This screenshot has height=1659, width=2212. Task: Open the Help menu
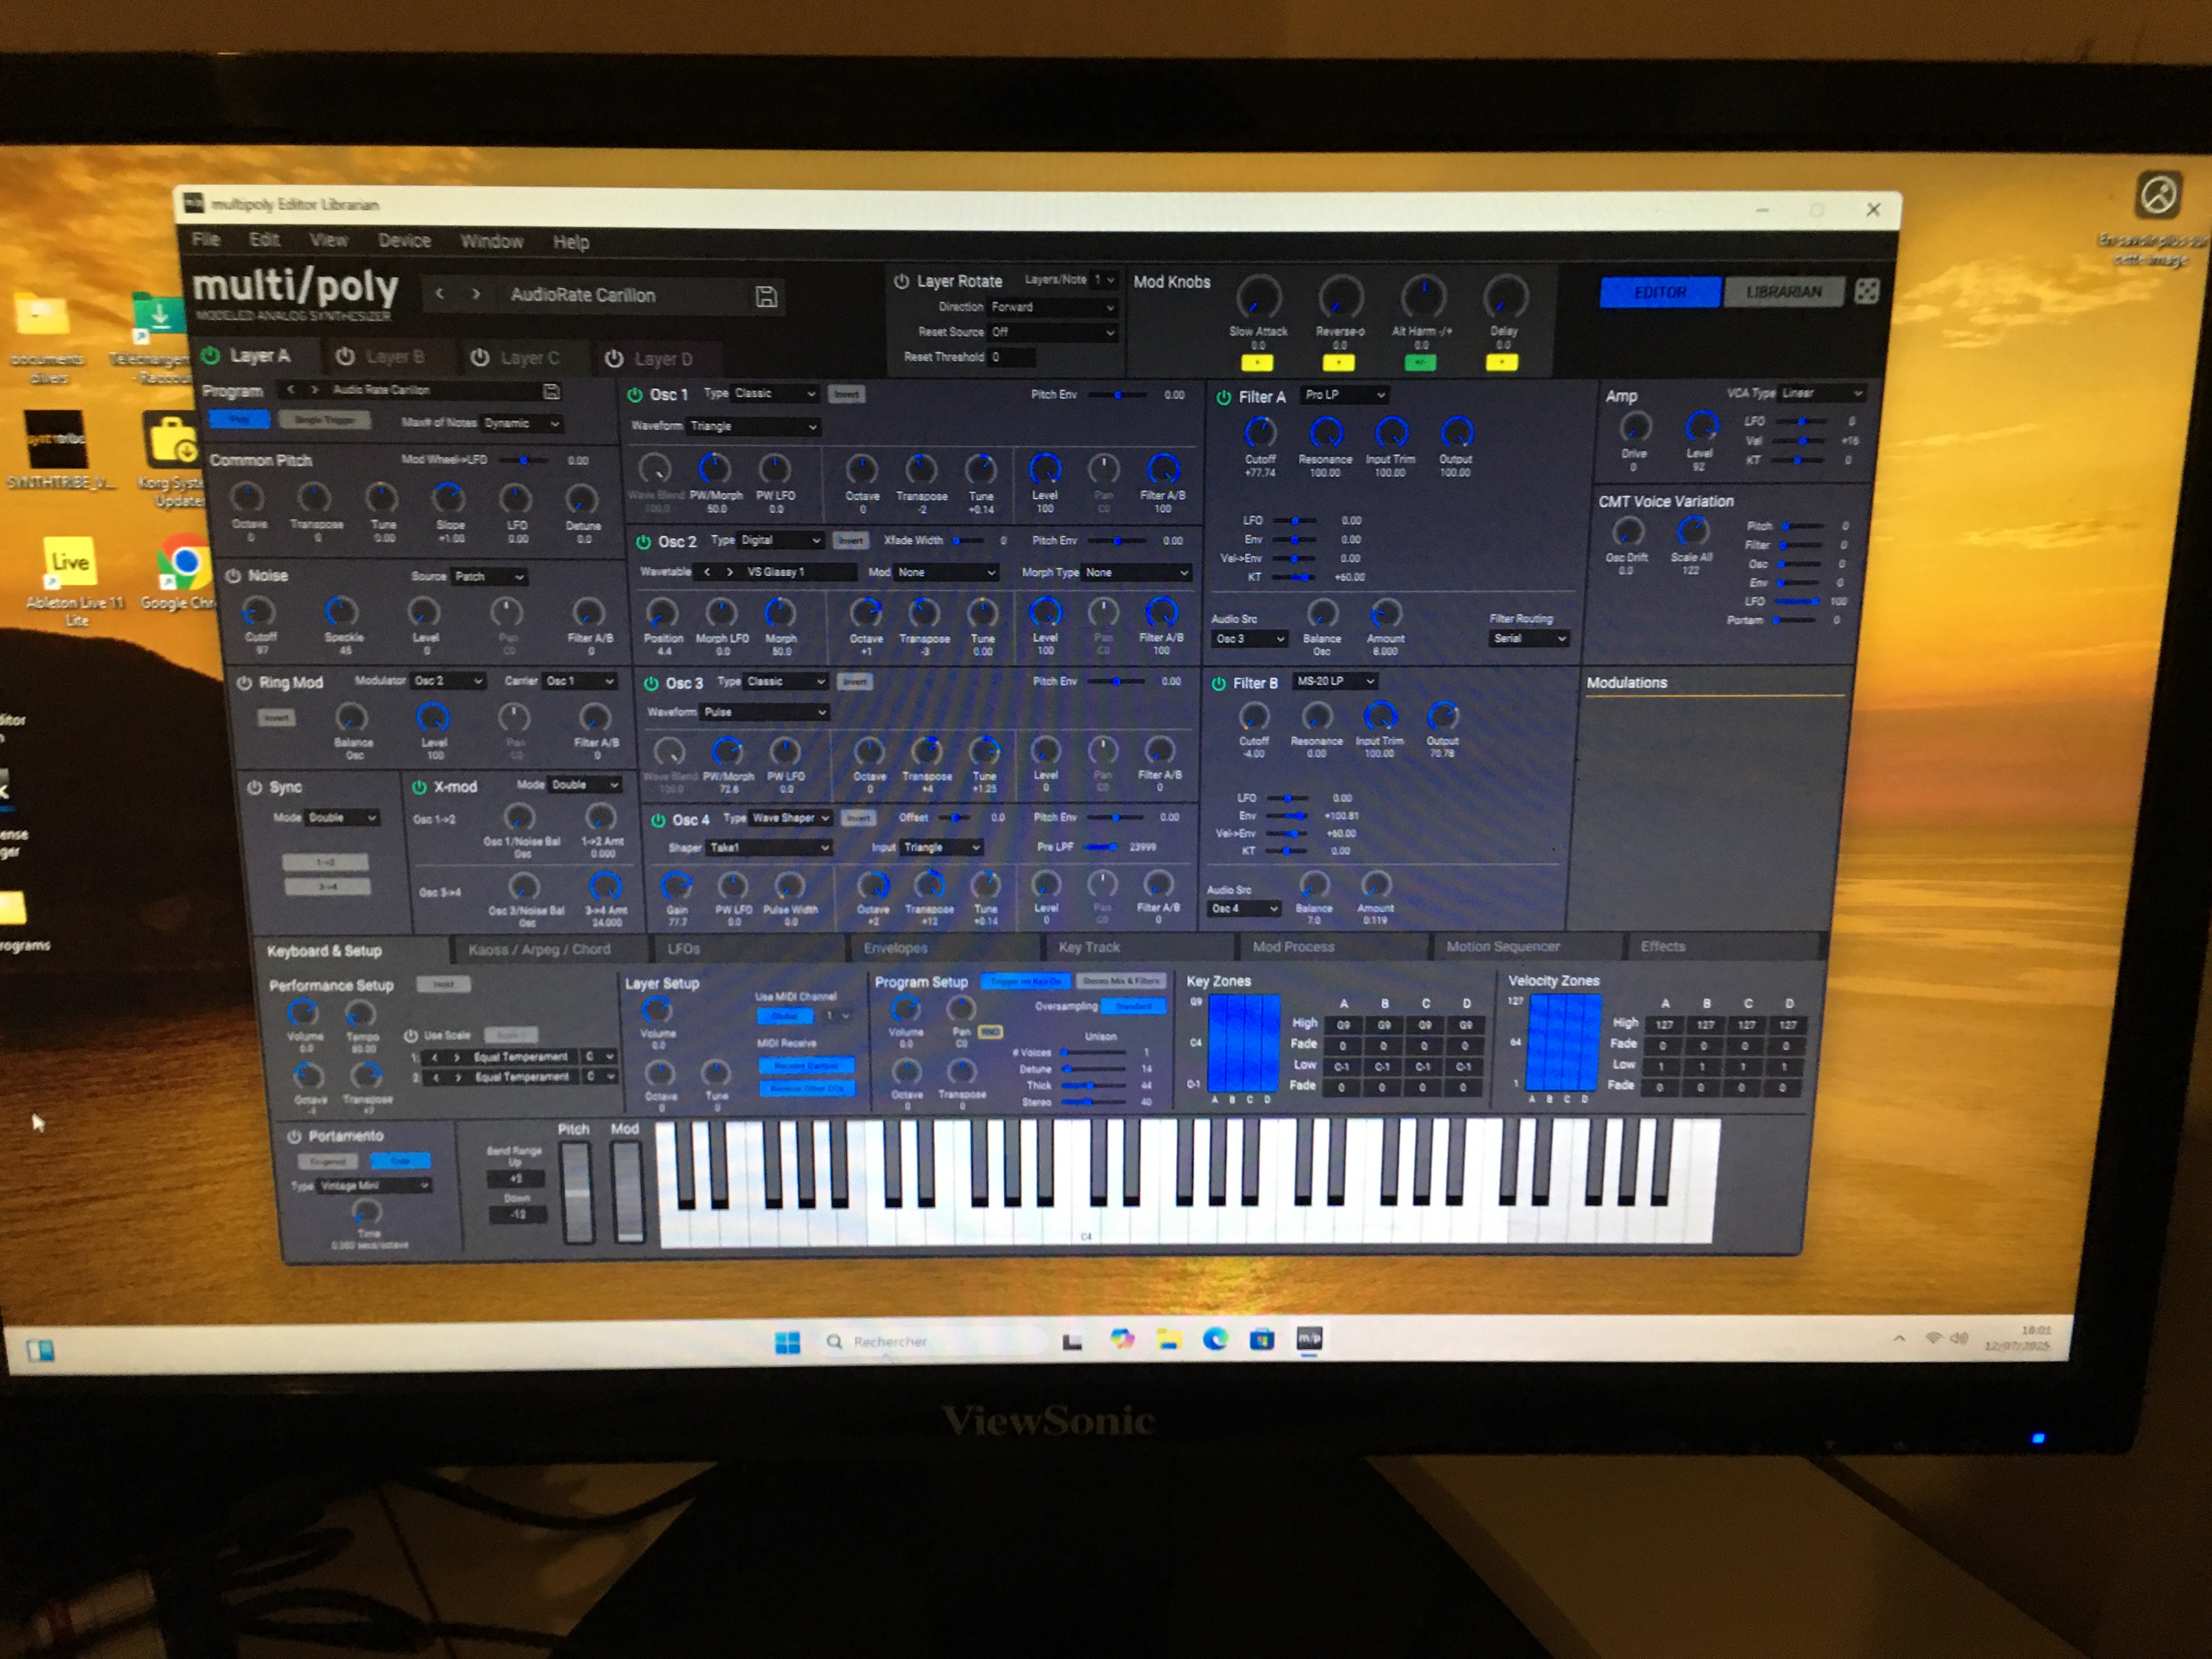coord(571,242)
